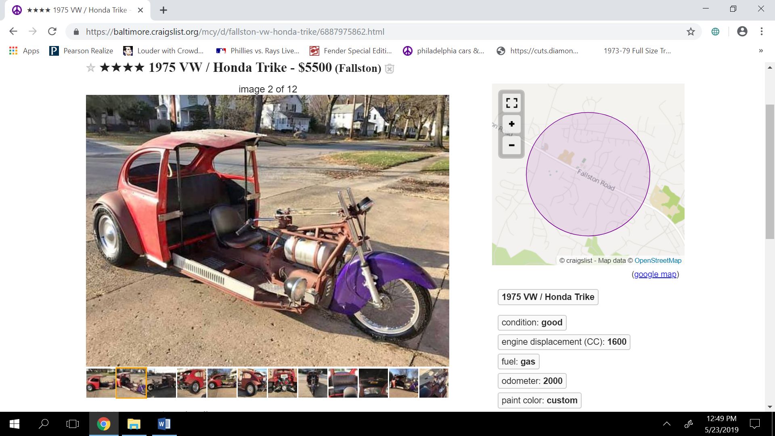The height and width of the screenshot is (436, 775).
Task: Select the first thumbnail of the trike
Action: (101, 383)
